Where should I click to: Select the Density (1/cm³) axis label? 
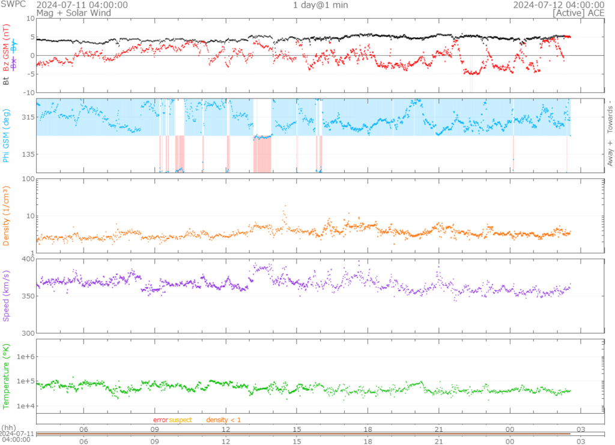(x=5, y=216)
